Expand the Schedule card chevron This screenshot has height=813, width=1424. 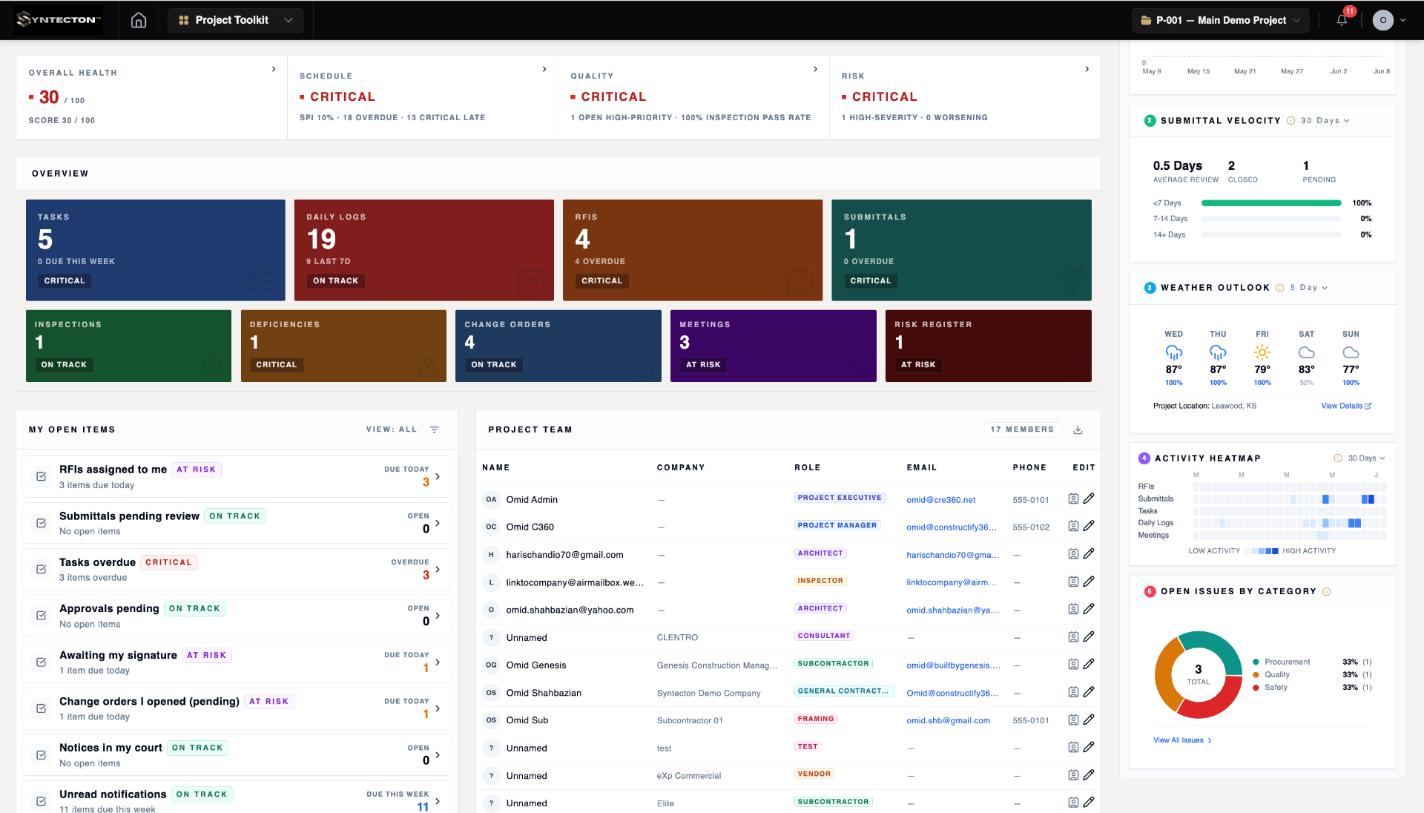coord(544,69)
